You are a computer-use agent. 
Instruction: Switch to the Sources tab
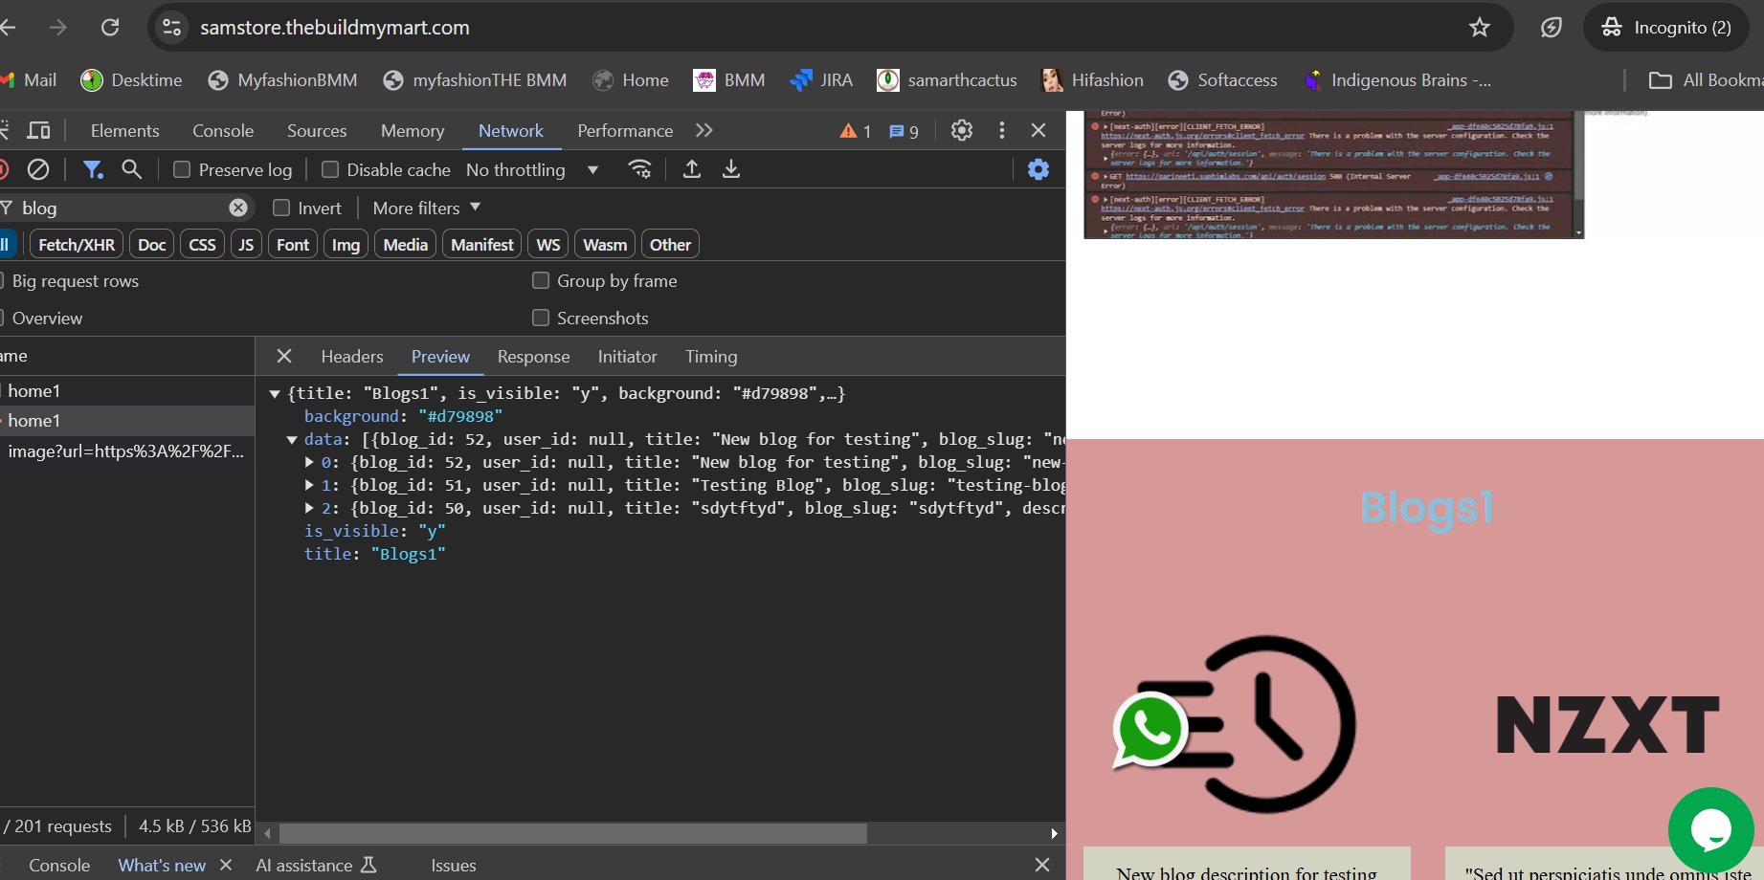click(x=317, y=131)
